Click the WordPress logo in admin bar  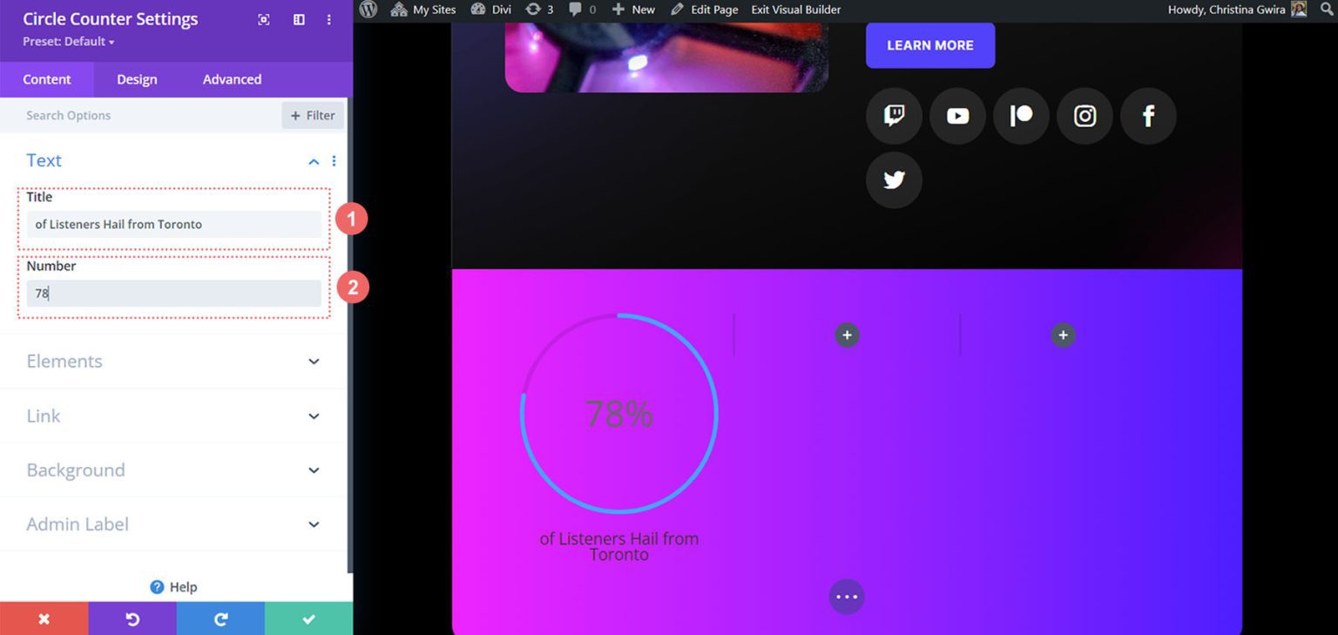pyautogui.click(x=368, y=10)
